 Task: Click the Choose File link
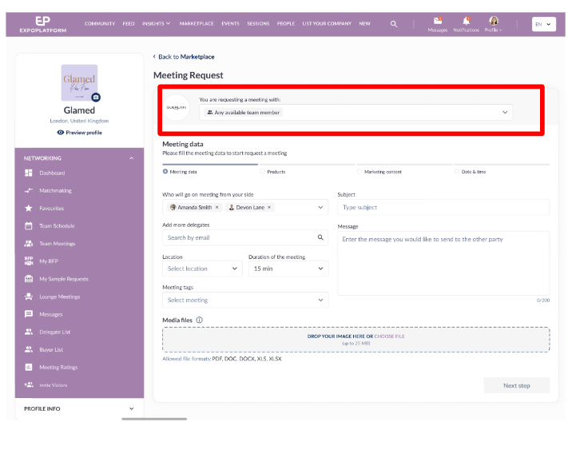point(389,337)
